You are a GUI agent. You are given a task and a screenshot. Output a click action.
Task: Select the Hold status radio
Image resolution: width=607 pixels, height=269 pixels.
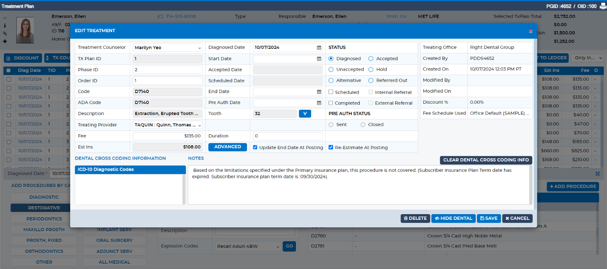pos(371,70)
